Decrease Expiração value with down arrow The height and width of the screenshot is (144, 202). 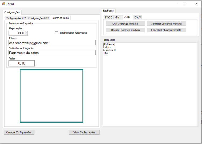(x=26, y=34)
